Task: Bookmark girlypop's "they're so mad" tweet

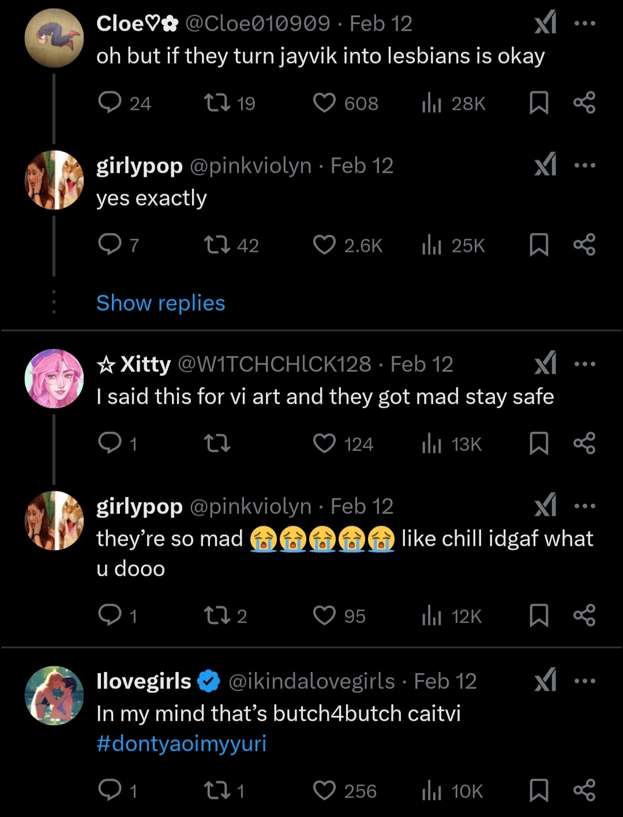Action: [539, 615]
